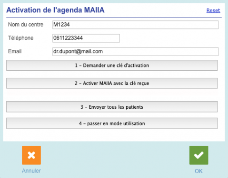The height and width of the screenshot is (178, 228).
Task: Click empty gap between buttons 2 and 3
Action: coord(112,95)
